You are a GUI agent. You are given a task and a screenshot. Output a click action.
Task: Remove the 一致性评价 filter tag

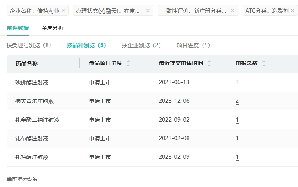[233, 11]
